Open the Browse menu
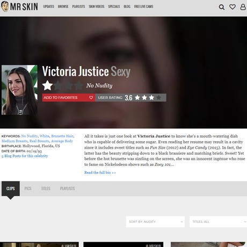Image resolution: width=247 pixels, height=247 pixels. pyautogui.click(x=63, y=6)
